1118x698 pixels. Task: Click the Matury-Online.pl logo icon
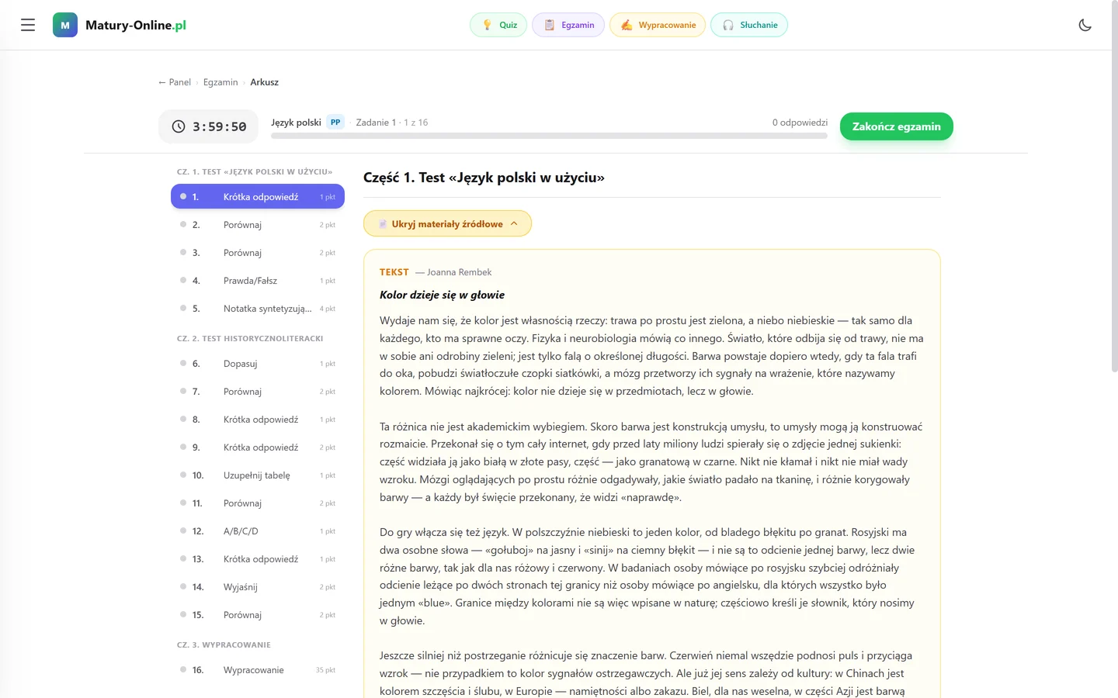click(65, 25)
